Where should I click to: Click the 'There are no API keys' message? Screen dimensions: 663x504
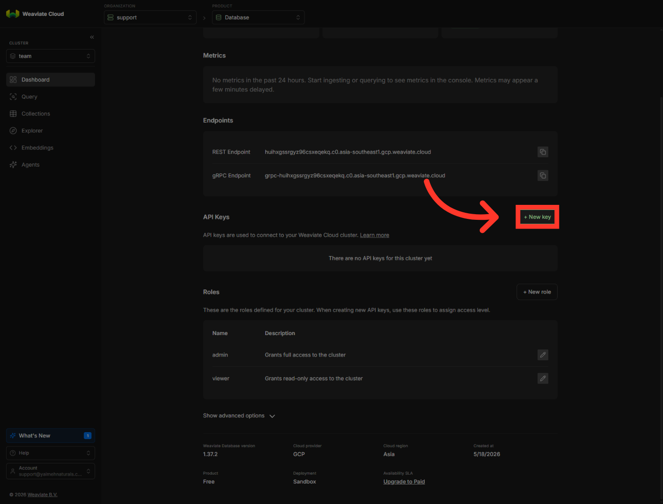pyautogui.click(x=380, y=259)
